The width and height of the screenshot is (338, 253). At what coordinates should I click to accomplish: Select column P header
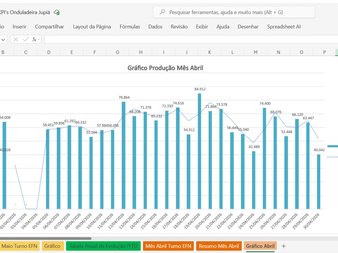(324, 52)
